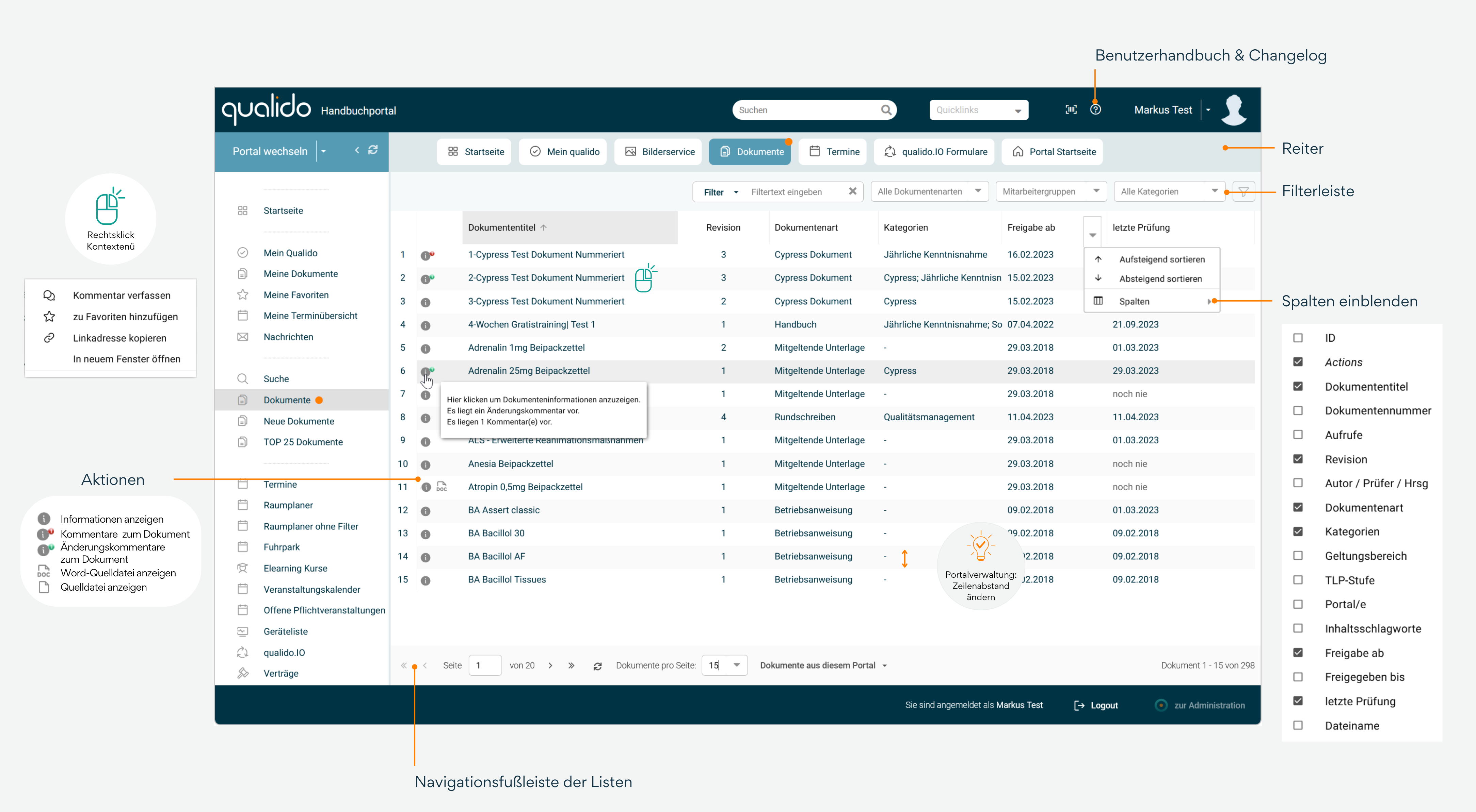
Task: Enable the Geltungsbereich column checkbox
Action: point(1298,556)
